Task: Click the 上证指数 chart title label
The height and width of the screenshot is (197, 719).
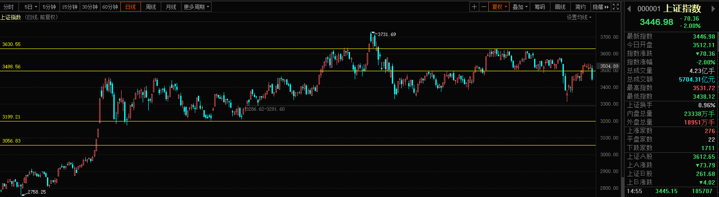Action: [x=11, y=17]
